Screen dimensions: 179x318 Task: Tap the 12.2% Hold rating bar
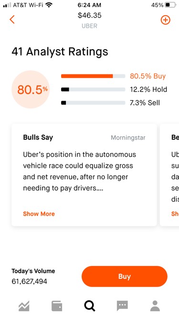click(x=93, y=90)
